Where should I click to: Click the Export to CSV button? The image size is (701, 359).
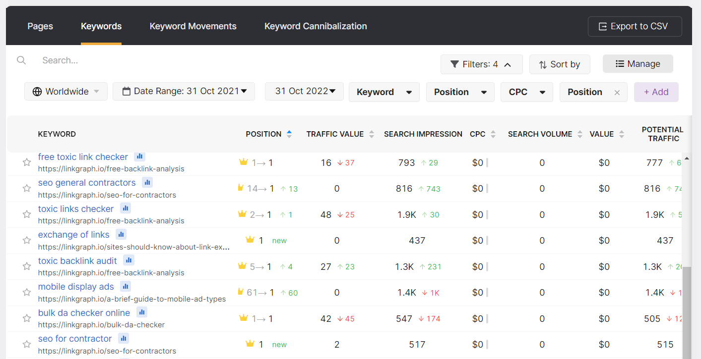(635, 27)
